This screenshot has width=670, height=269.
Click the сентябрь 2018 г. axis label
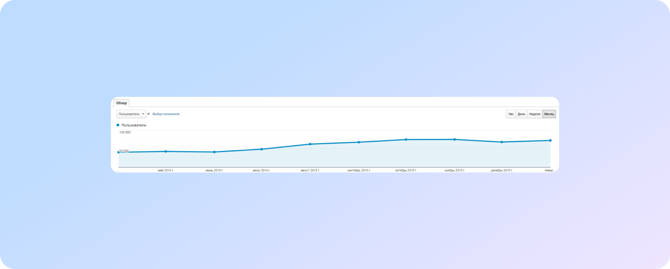(x=359, y=170)
